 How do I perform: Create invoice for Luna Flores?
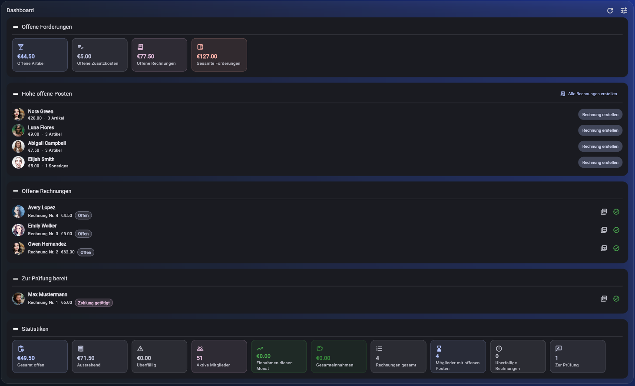(x=600, y=130)
